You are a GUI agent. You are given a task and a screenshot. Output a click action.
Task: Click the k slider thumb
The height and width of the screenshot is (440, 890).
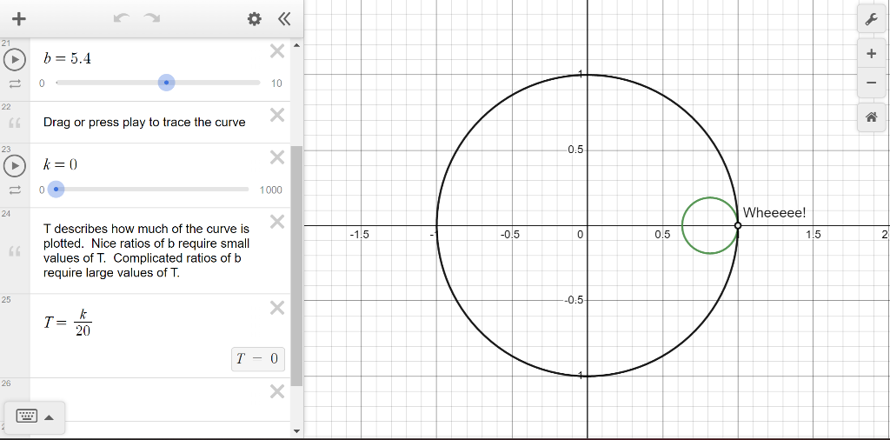click(x=56, y=189)
